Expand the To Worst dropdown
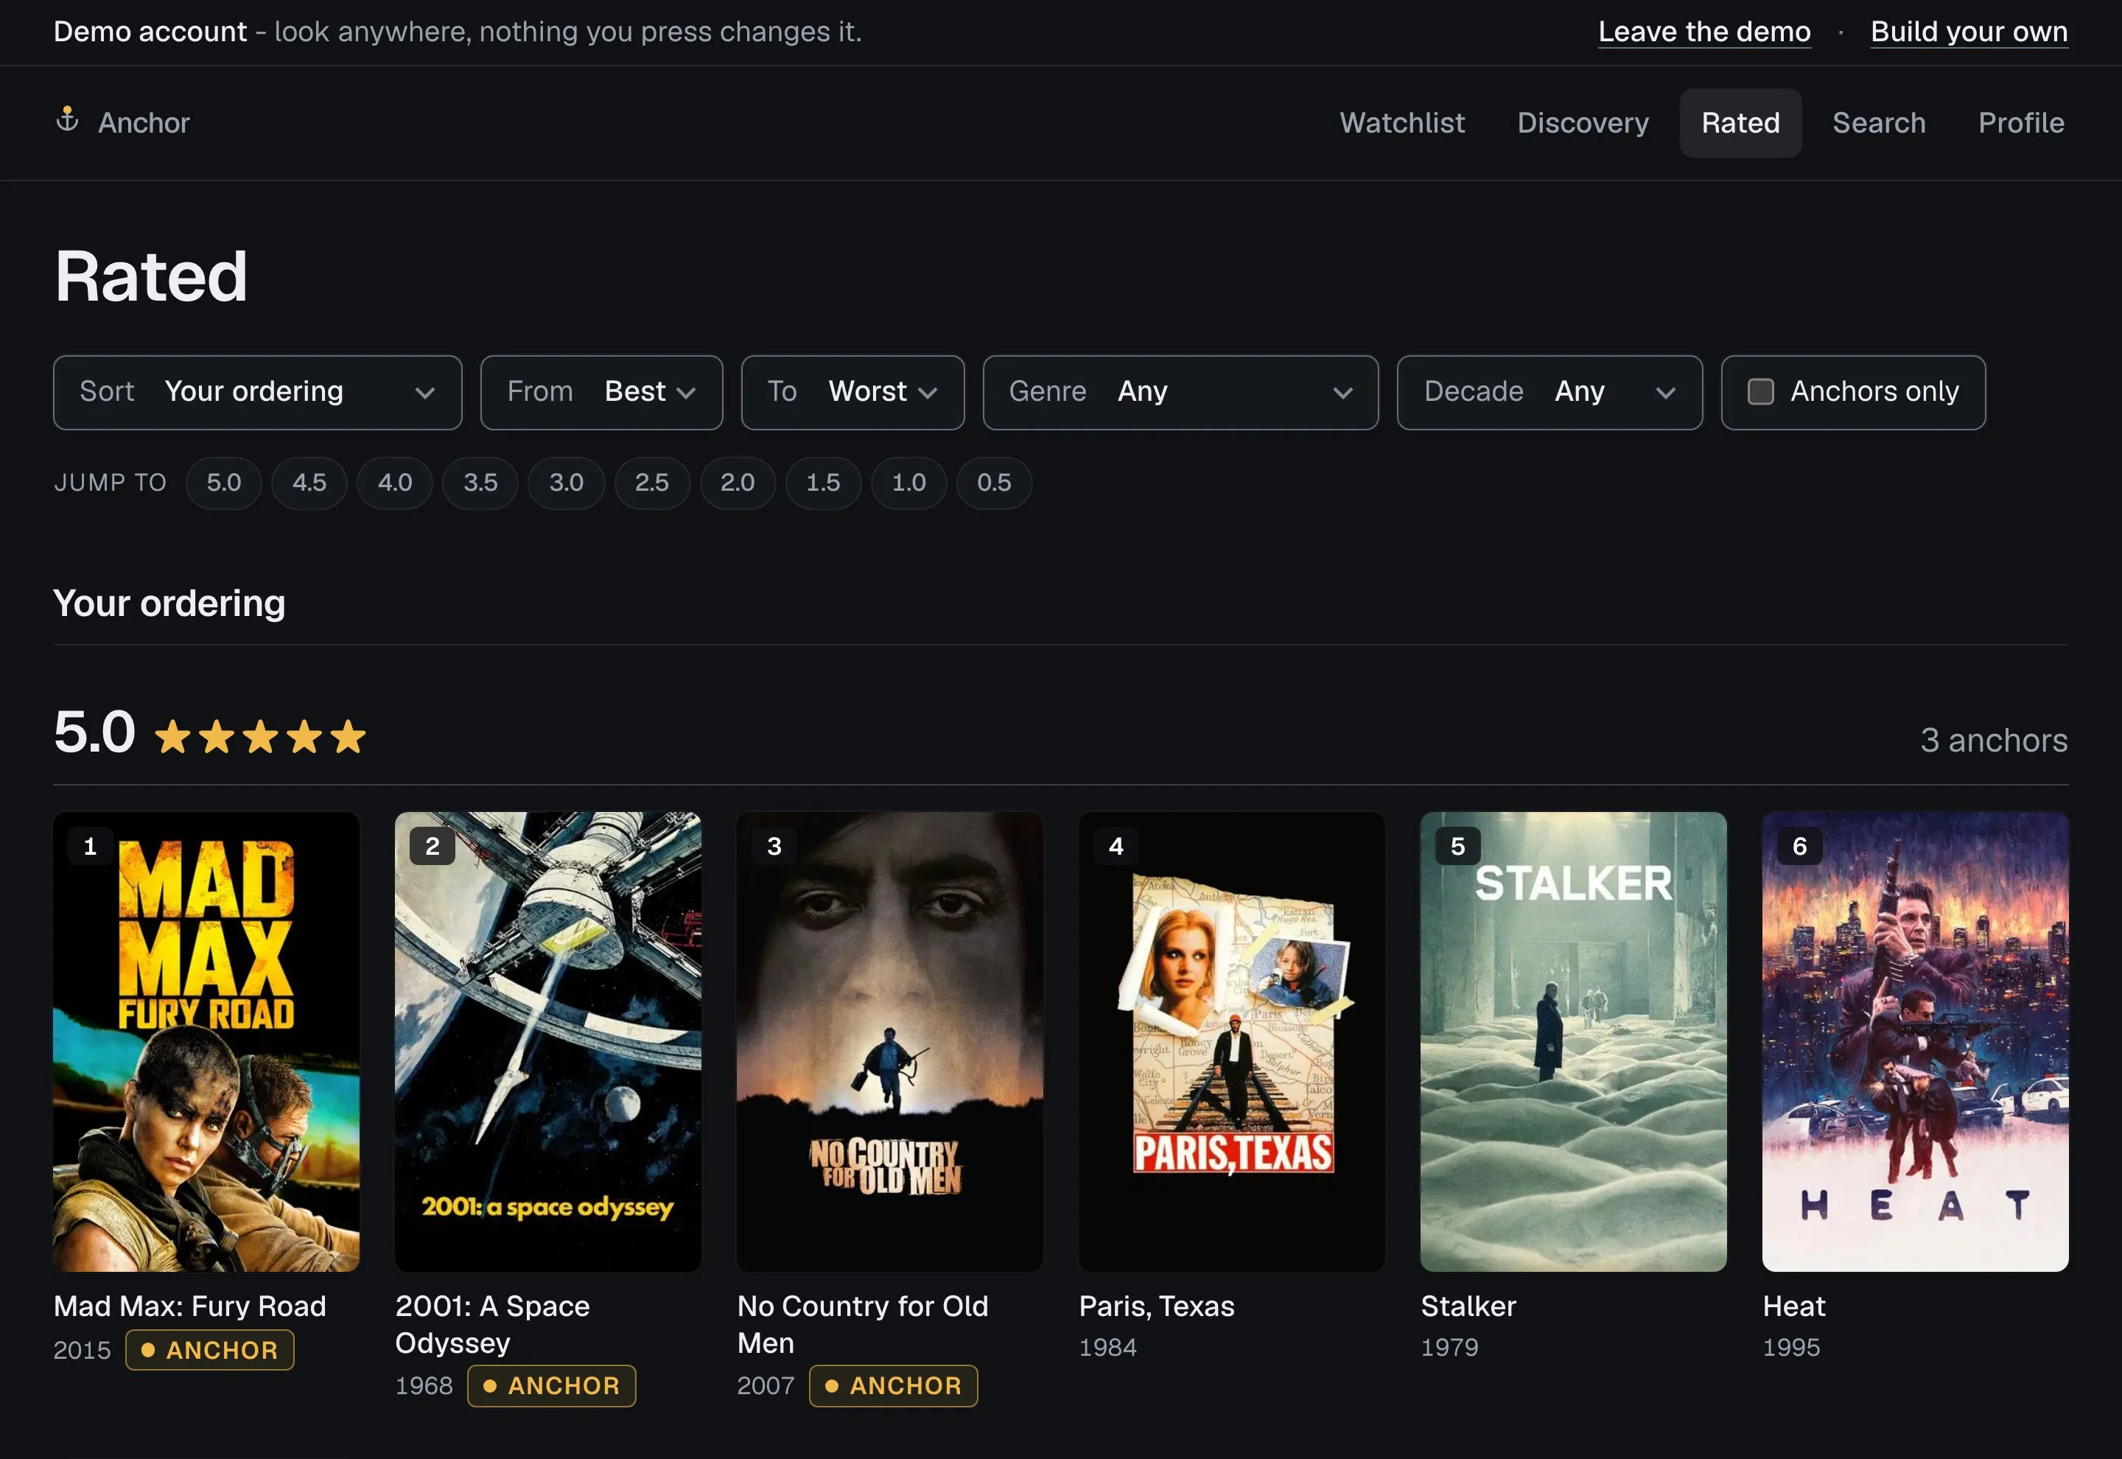2122x1459 pixels. [x=852, y=392]
